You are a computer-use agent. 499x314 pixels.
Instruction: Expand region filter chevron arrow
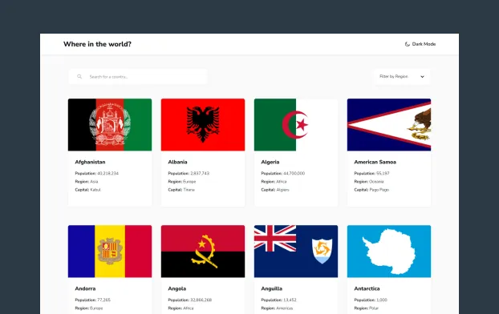tap(422, 77)
